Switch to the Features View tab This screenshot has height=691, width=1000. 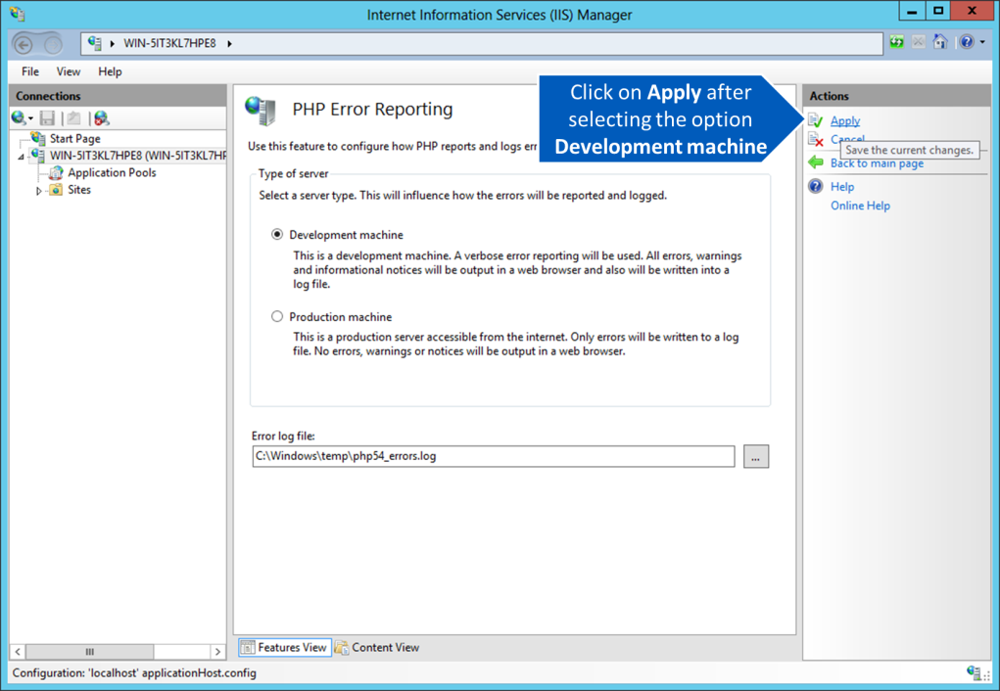coord(284,648)
